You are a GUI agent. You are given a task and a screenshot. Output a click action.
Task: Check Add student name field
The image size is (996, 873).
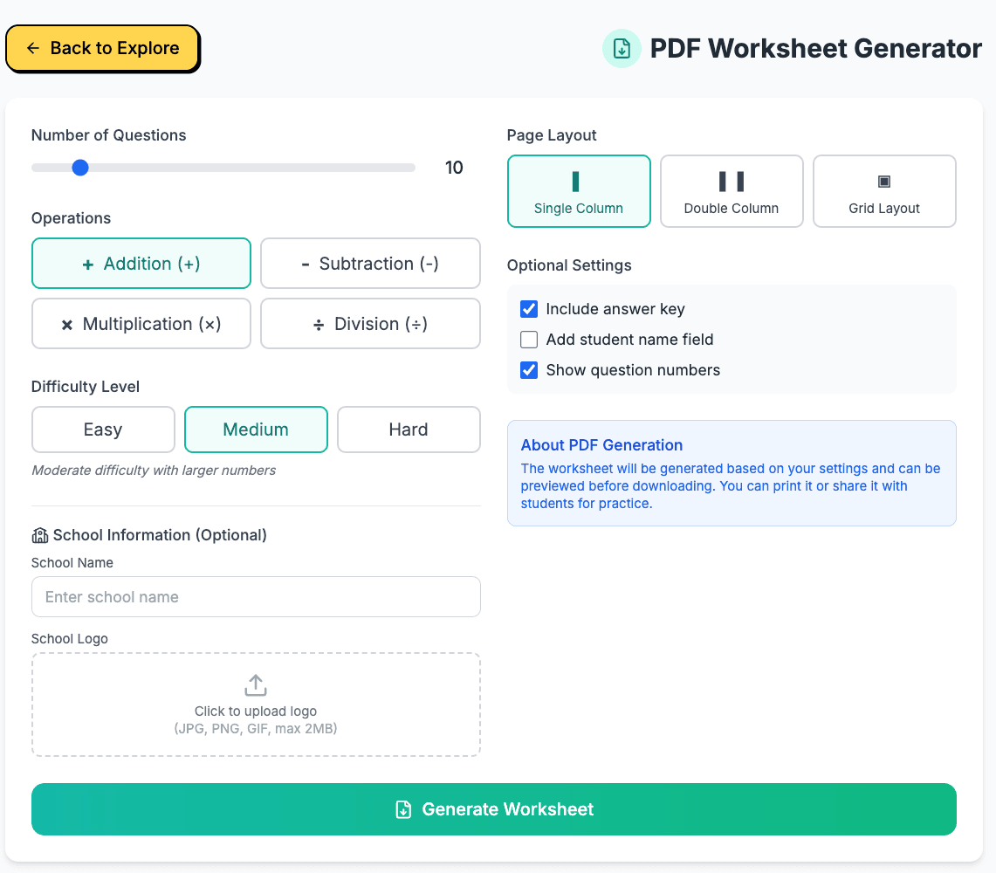pos(529,340)
